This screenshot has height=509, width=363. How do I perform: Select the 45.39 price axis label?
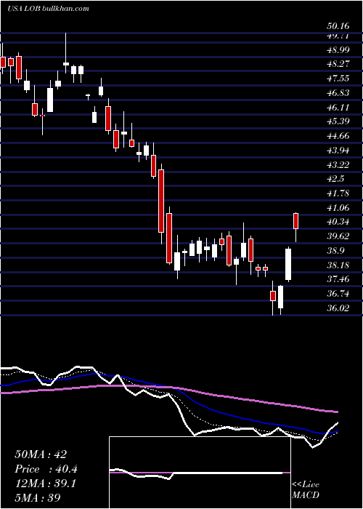tap(338, 121)
